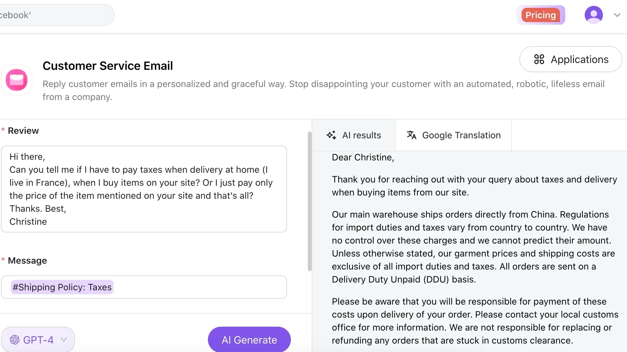Click the sparkle icon on AI results tab
627x352 pixels.
coord(331,135)
